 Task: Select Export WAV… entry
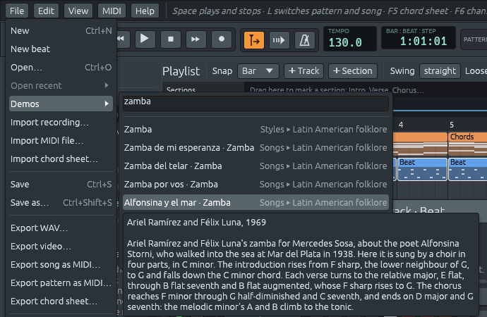pyautogui.click(x=61, y=228)
